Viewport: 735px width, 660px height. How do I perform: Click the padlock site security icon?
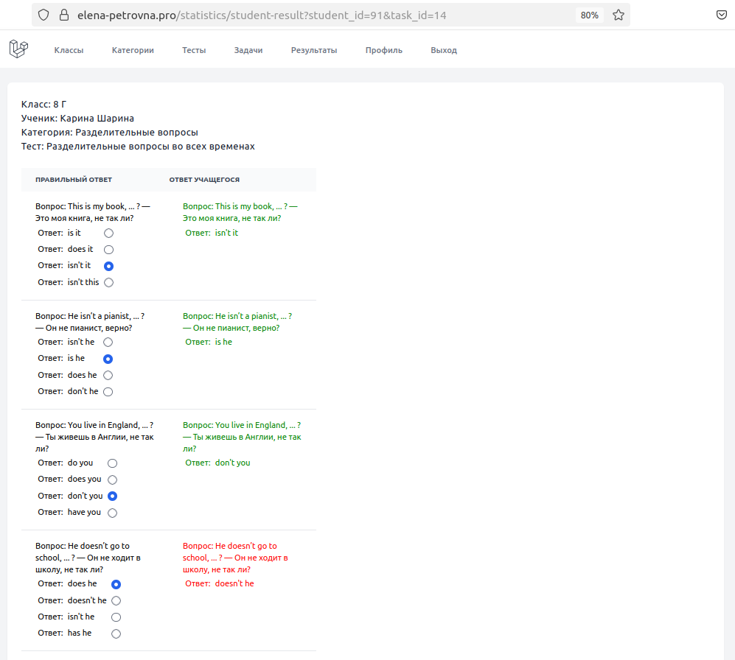[64, 15]
